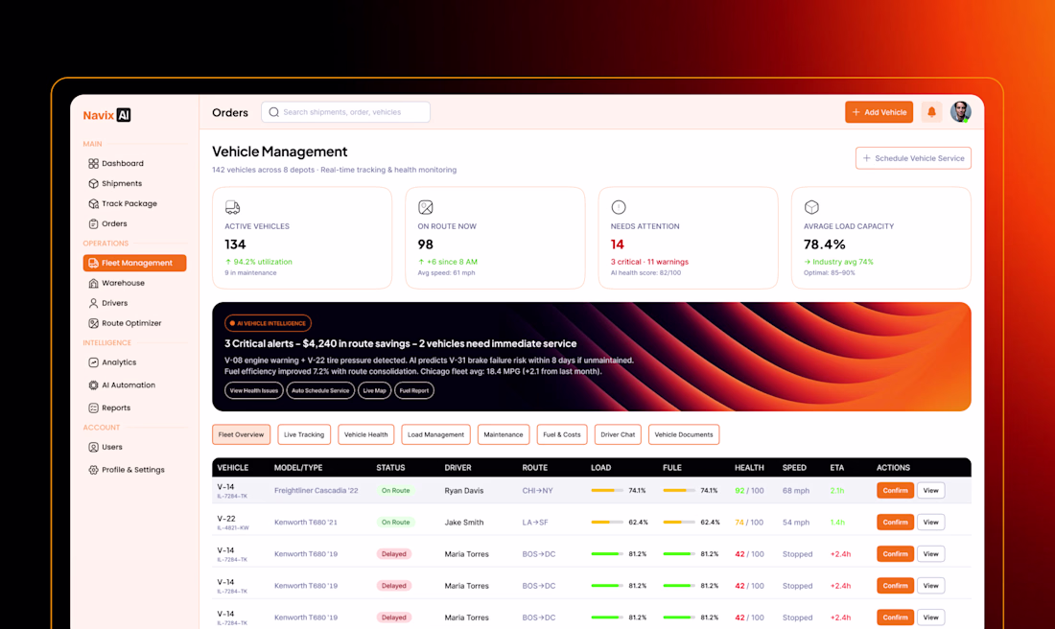
Task: Open Live Map from the banner
Action: (x=374, y=391)
